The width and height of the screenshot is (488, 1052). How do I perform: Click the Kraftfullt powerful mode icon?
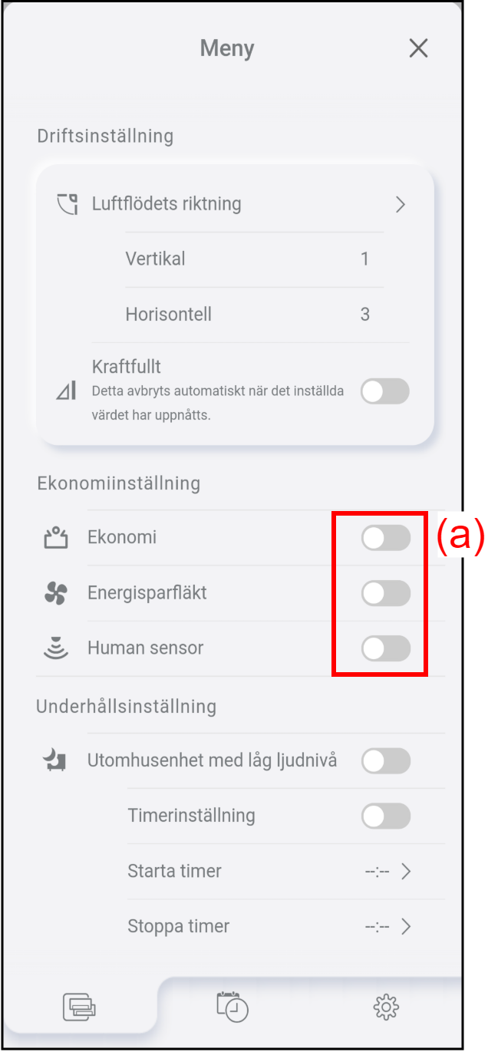coord(67,391)
